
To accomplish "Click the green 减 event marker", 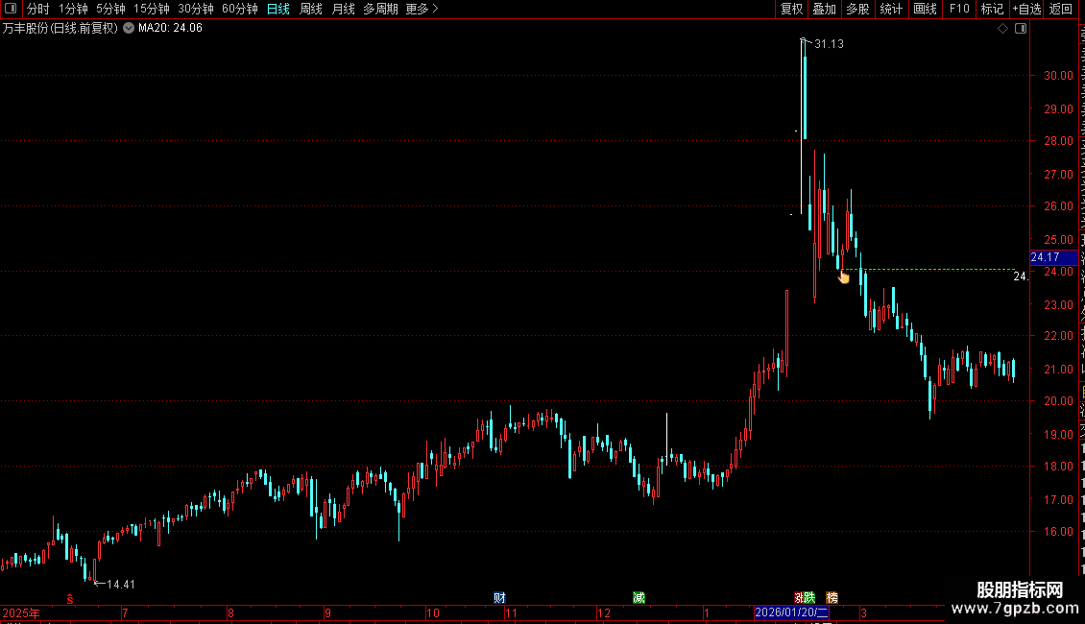I will pyautogui.click(x=639, y=598).
